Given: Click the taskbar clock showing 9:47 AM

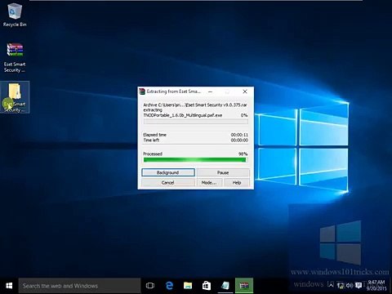Looking at the screenshot, I should (376, 286).
